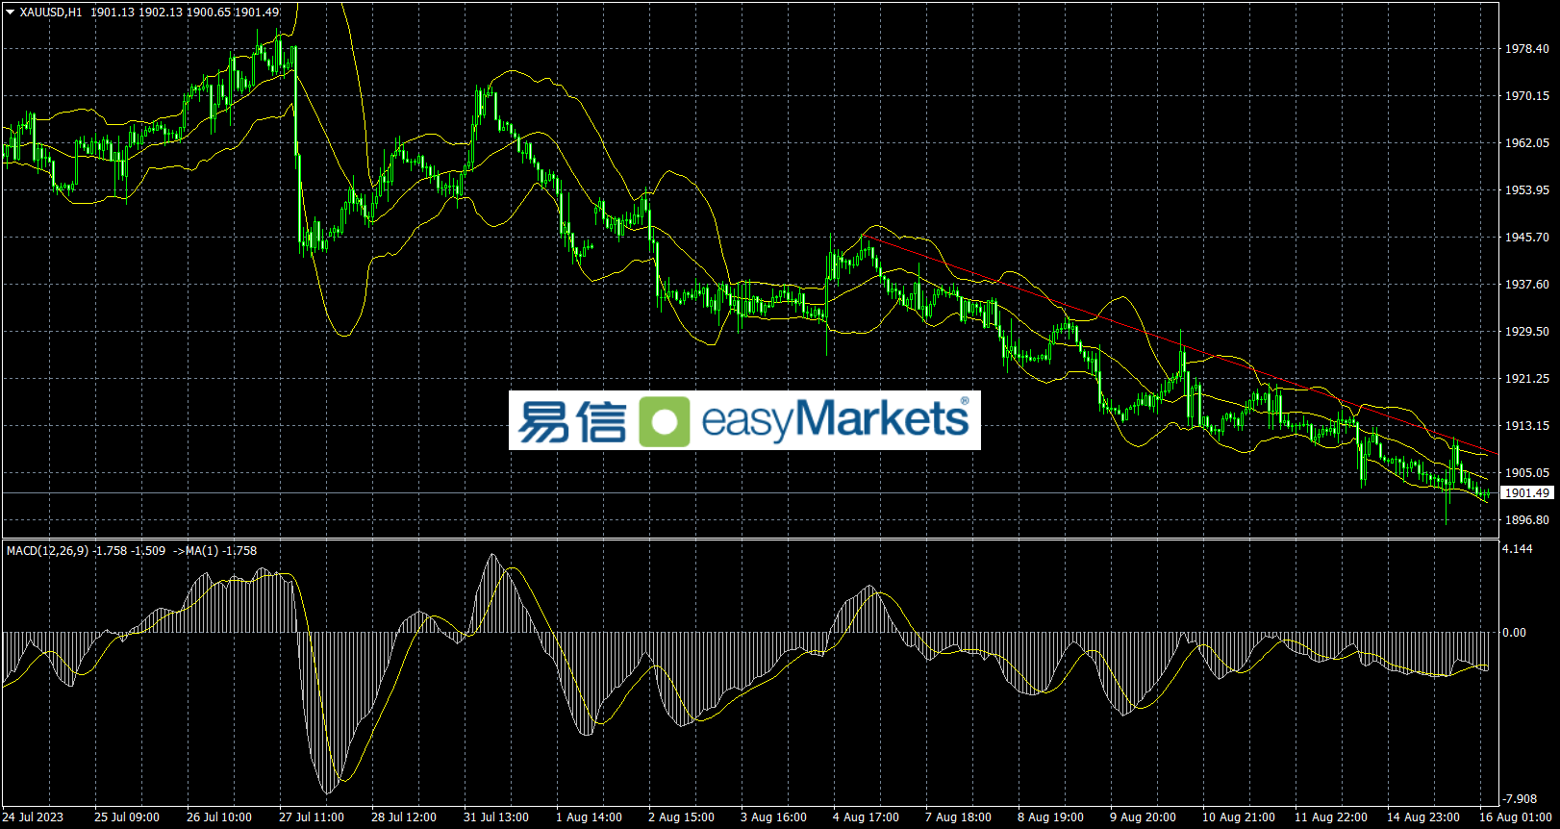
Task: Click the 16 Aug 01:00 time label
Action: pos(1516,817)
